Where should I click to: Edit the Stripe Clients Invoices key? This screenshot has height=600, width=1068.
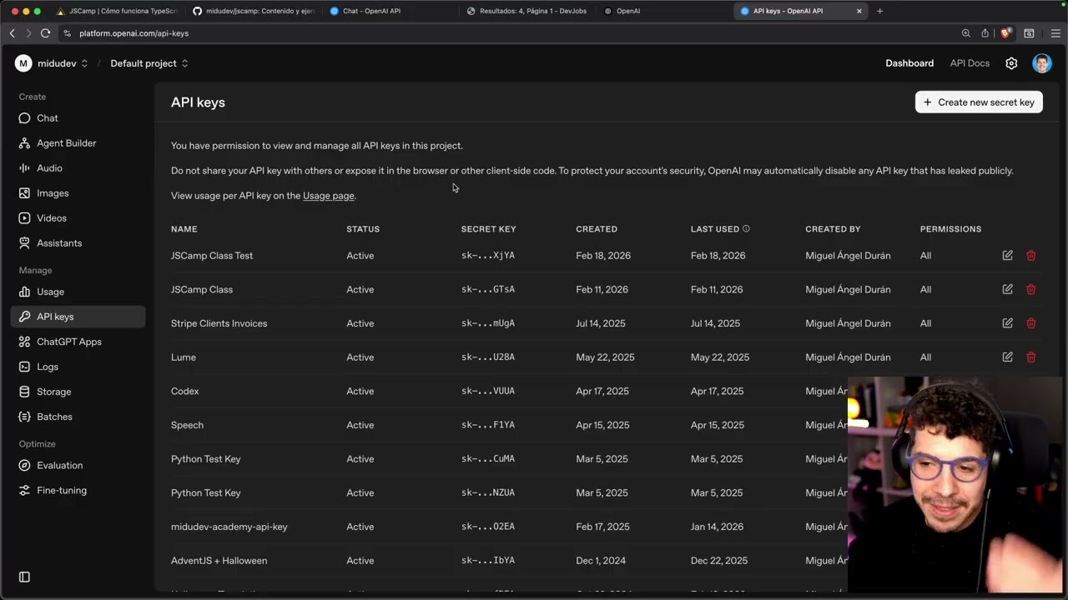(x=1007, y=323)
